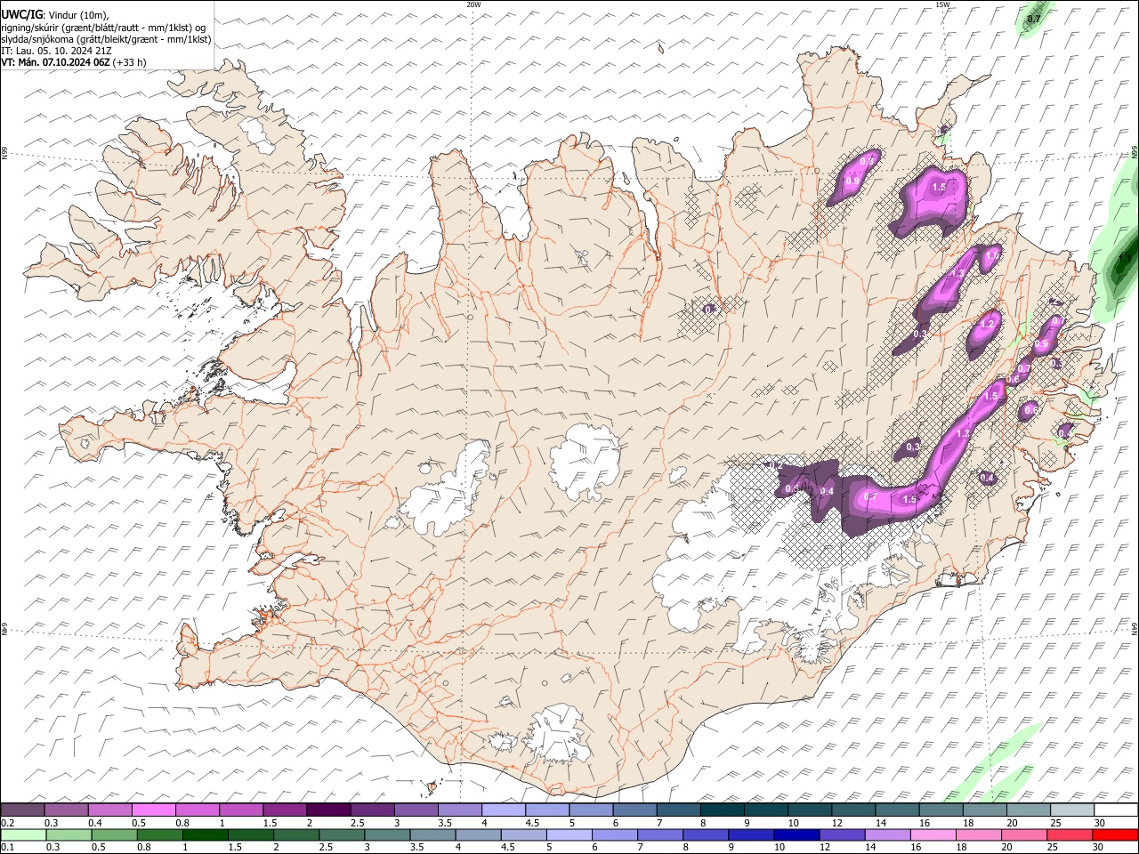Screen dimensions: 1139x854
Task: Click the 15W longitude label
Action: click(x=941, y=4)
